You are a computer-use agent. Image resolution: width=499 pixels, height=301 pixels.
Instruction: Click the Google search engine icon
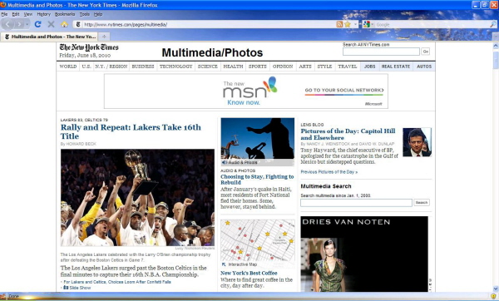pyautogui.click(x=367, y=24)
